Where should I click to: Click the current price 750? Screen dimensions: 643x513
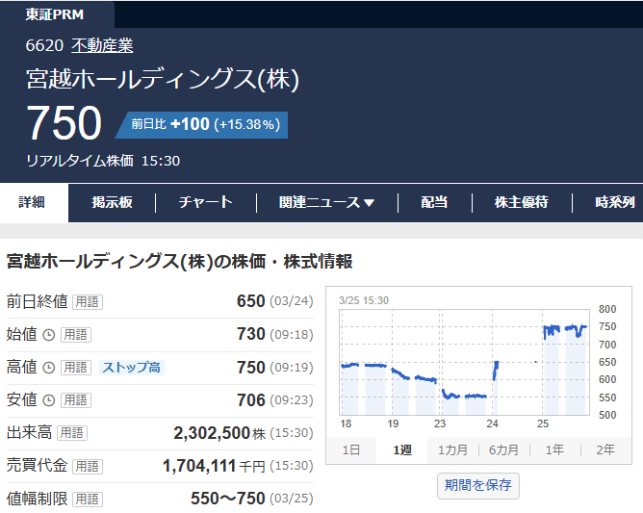pos(64,123)
